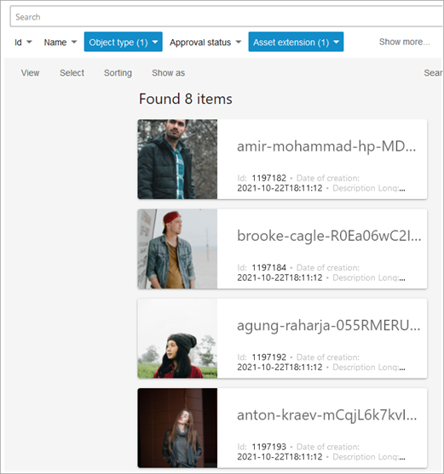Click the Search input field
Screen dimensions: 444x474
coord(227,17)
